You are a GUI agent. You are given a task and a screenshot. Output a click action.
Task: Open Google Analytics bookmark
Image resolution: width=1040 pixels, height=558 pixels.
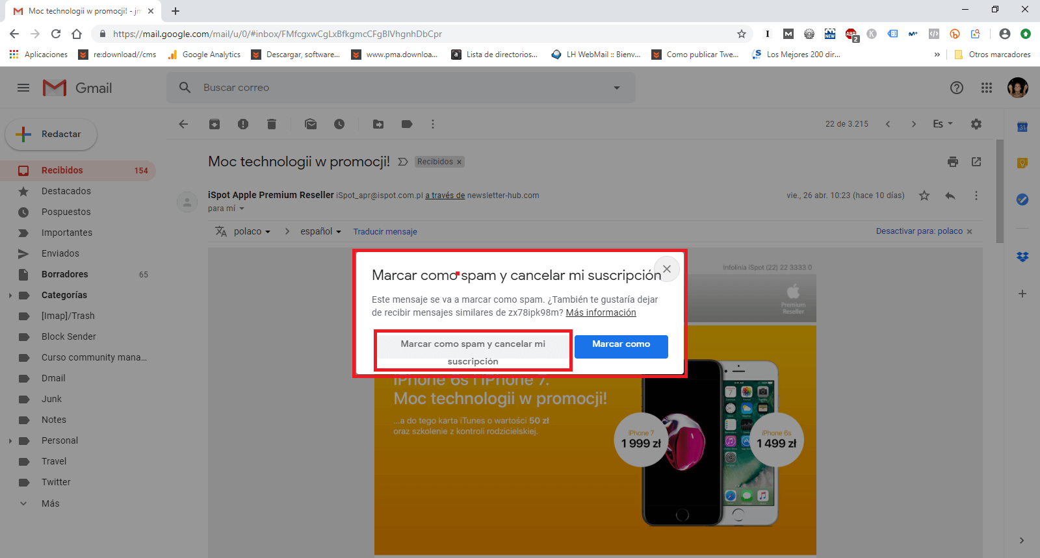[x=204, y=55]
